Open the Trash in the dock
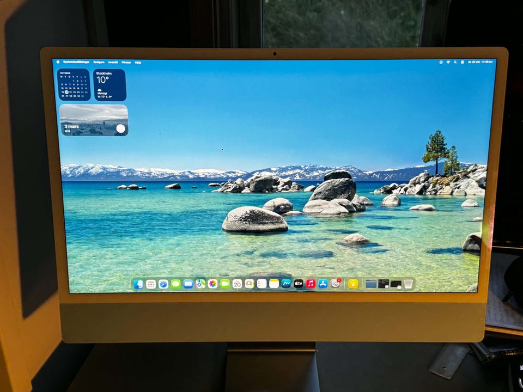This screenshot has height=392, width=523. (x=408, y=284)
